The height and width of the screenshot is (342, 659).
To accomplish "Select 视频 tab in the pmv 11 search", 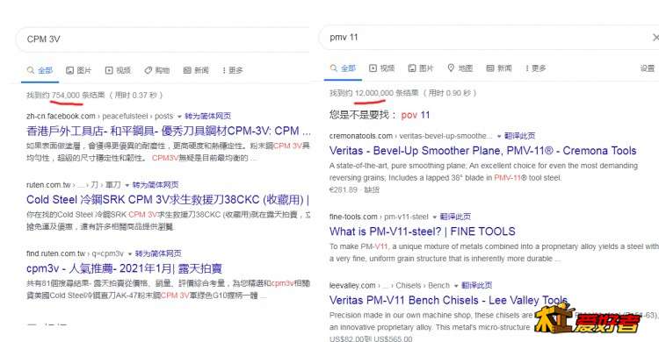I will (x=381, y=68).
